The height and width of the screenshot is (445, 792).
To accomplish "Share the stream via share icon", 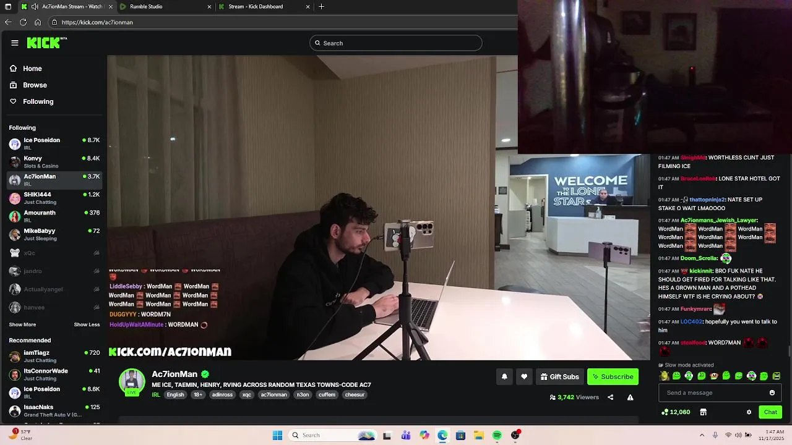I will pyautogui.click(x=611, y=397).
